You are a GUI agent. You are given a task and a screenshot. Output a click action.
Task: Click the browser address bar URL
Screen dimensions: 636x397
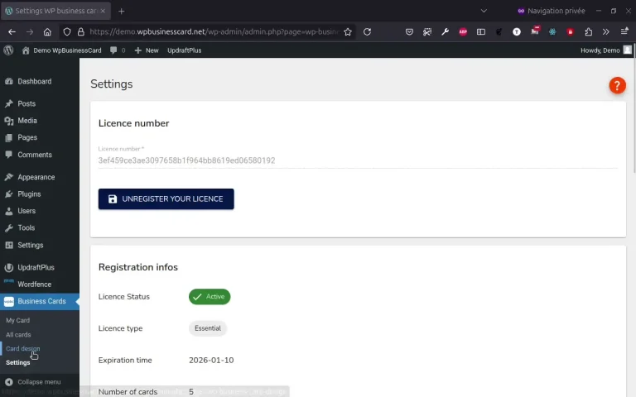click(x=214, y=31)
